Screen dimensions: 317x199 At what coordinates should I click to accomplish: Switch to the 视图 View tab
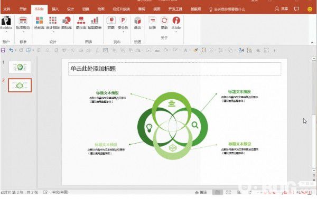(x=157, y=9)
